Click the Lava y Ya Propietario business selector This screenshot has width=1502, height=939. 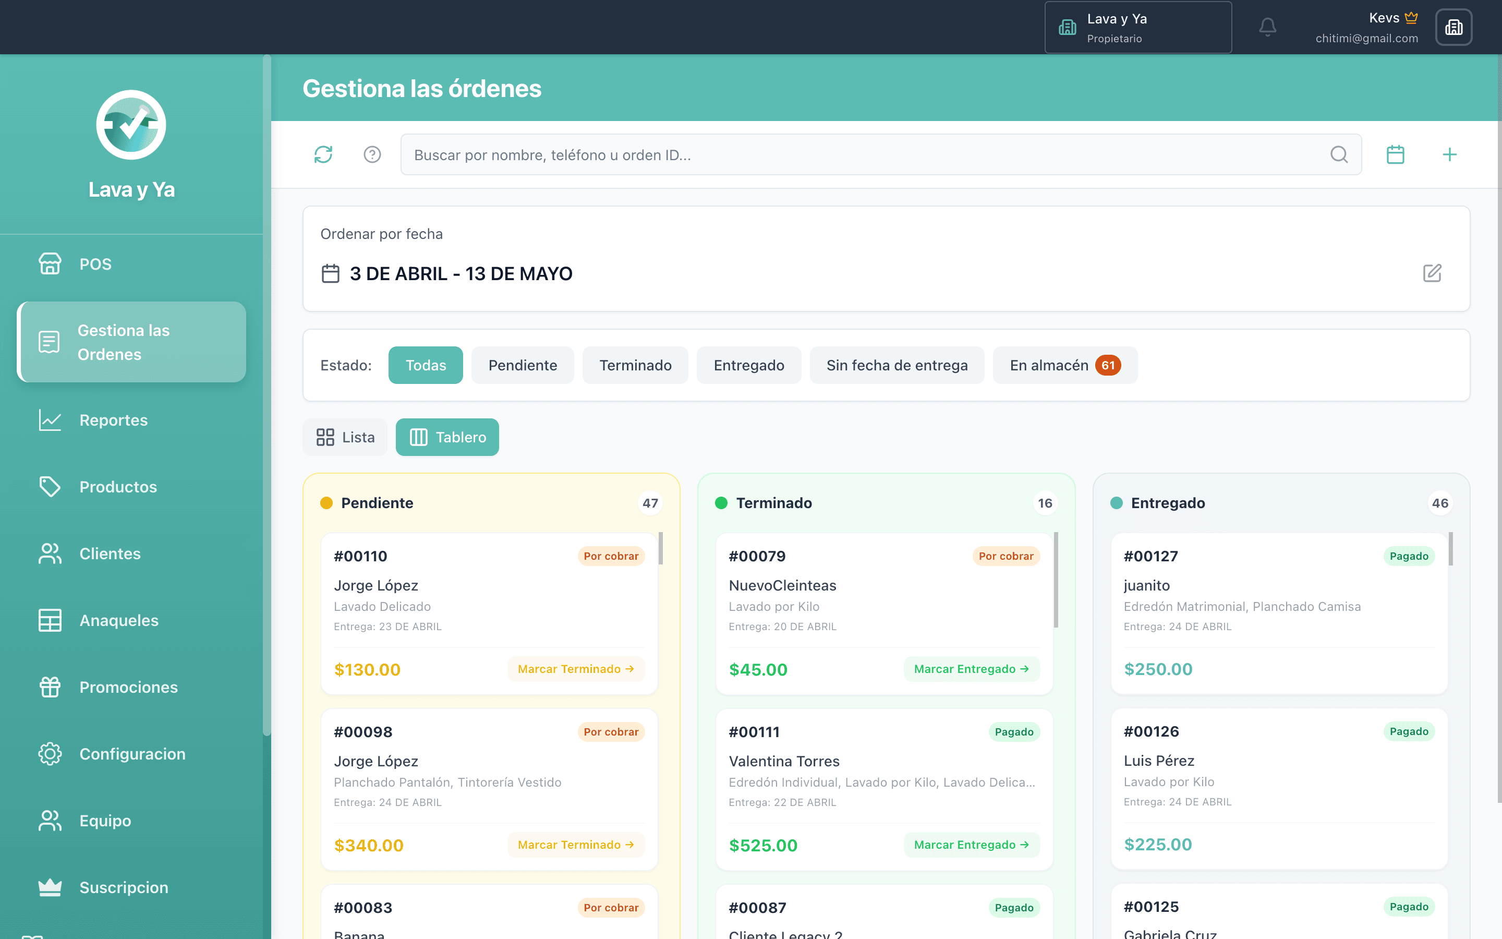[1137, 27]
